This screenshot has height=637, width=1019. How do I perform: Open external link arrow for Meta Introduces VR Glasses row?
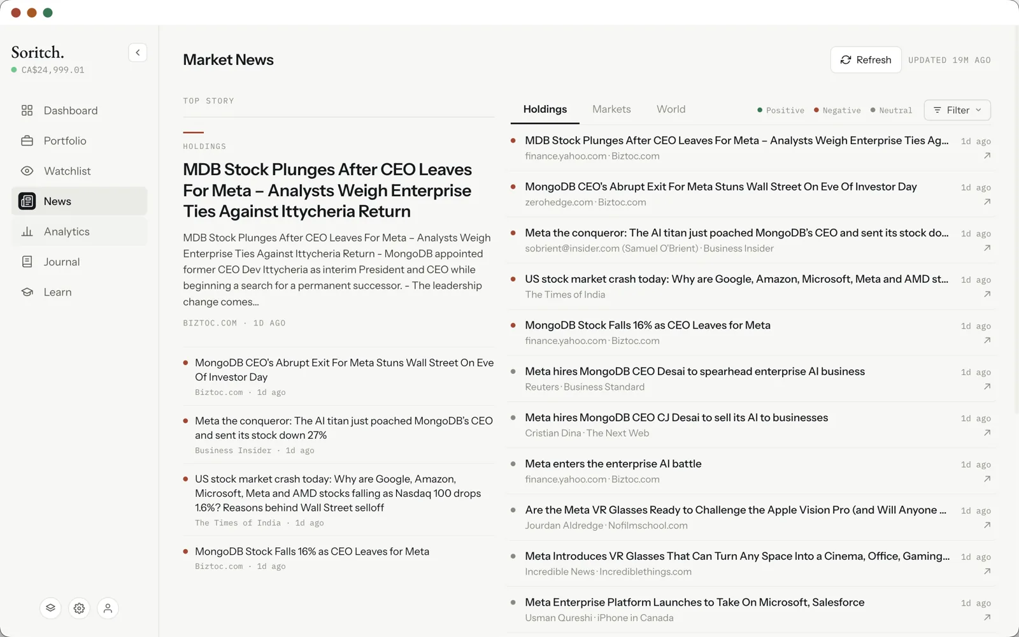pos(987,571)
